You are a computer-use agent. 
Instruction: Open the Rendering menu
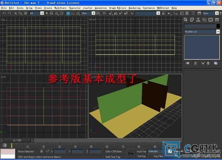135,8
